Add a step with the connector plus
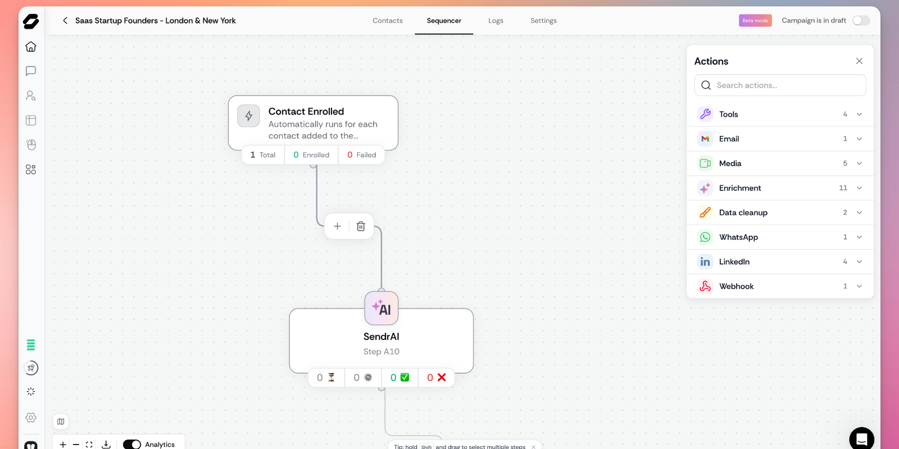This screenshot has height=449, width=899. [x=337, y=226]
